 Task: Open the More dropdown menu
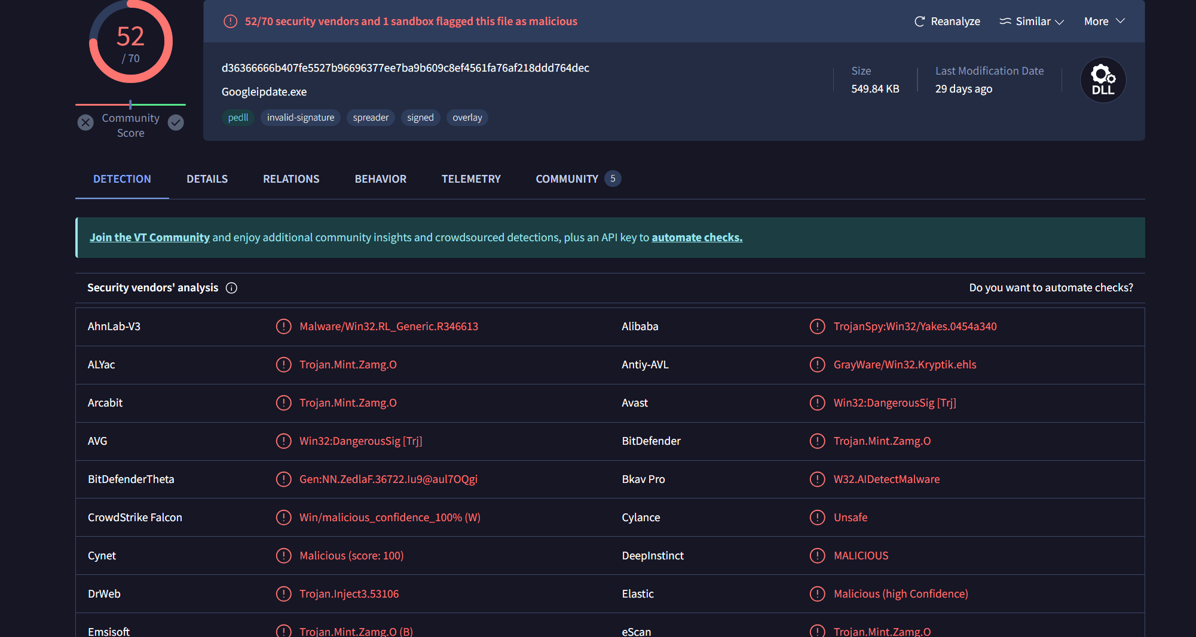coord(1104,21)
